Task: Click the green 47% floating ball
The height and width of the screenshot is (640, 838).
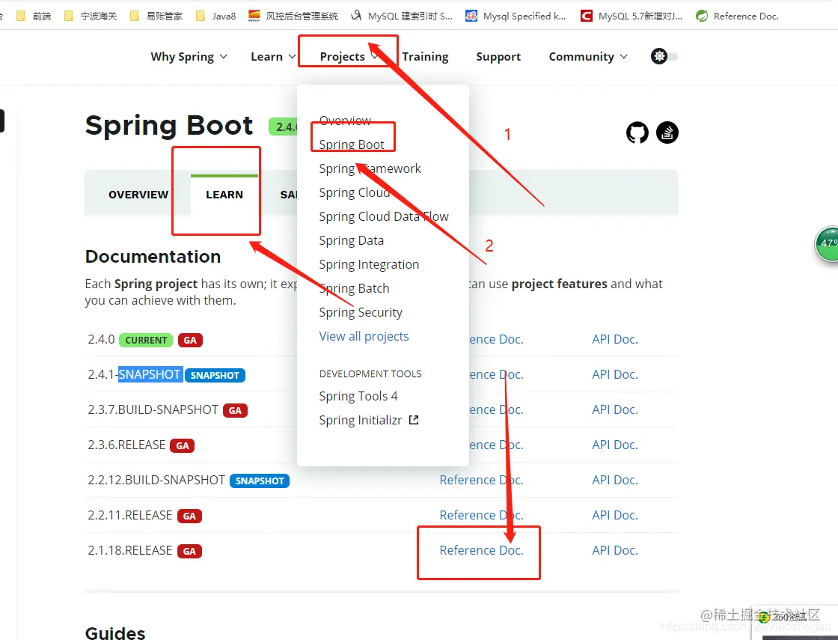Action: point(827,244)
